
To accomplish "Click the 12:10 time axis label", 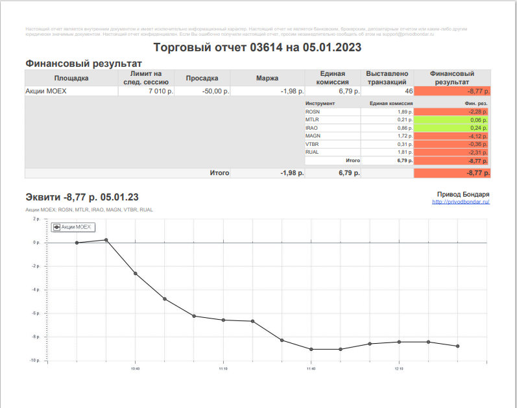I will coord(399,368).
